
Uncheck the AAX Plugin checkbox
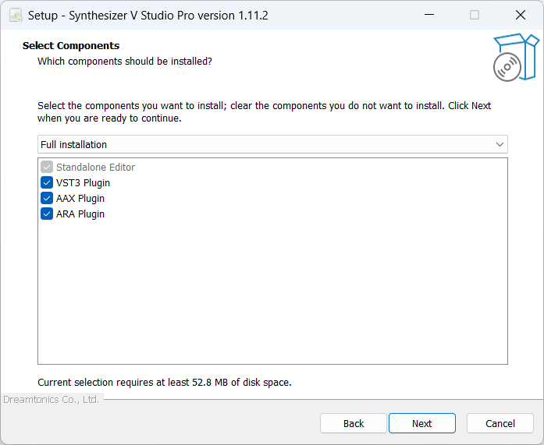(47, 198)
